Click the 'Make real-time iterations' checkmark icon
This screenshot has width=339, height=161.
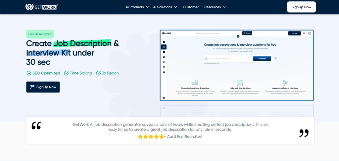click(240, 83)
